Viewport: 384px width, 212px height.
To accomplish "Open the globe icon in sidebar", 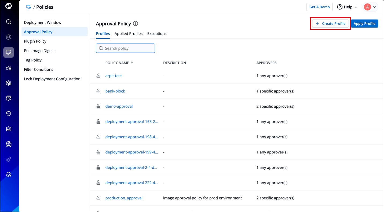I will [x=9, y=37].
